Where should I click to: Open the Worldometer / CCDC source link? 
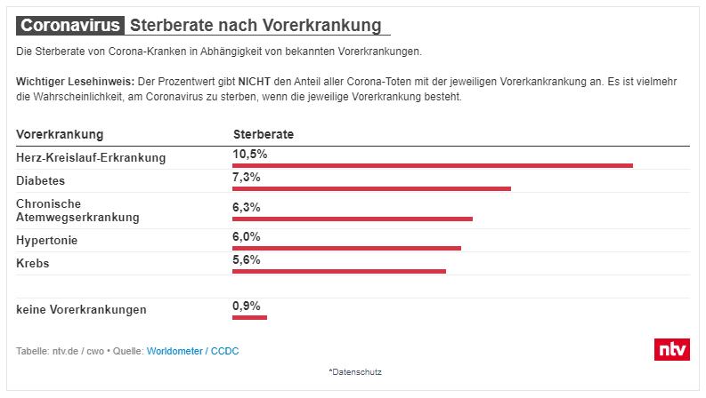click(x=192, y=351)
